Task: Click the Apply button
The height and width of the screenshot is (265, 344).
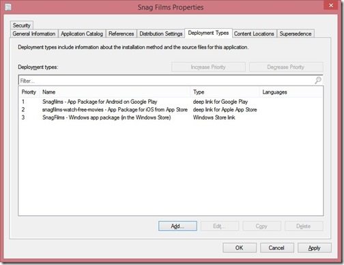Action: click(315, 248)
